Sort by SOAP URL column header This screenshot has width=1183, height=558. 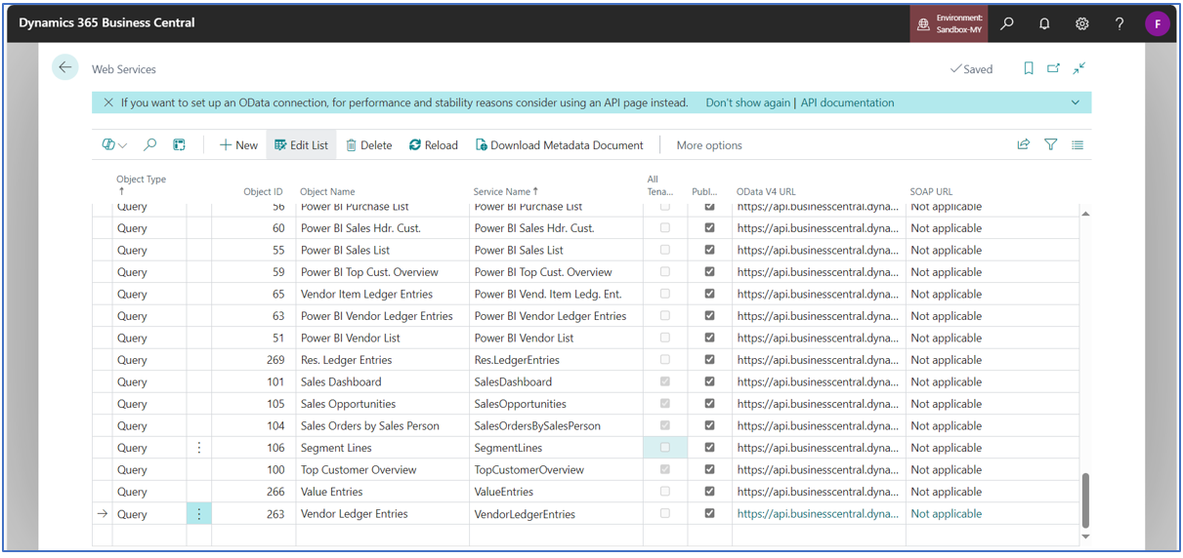931,192
